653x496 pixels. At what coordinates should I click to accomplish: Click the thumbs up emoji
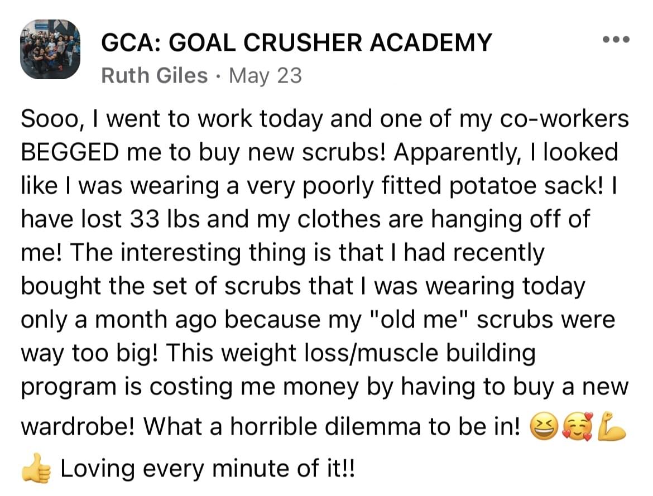pos(36,468)
